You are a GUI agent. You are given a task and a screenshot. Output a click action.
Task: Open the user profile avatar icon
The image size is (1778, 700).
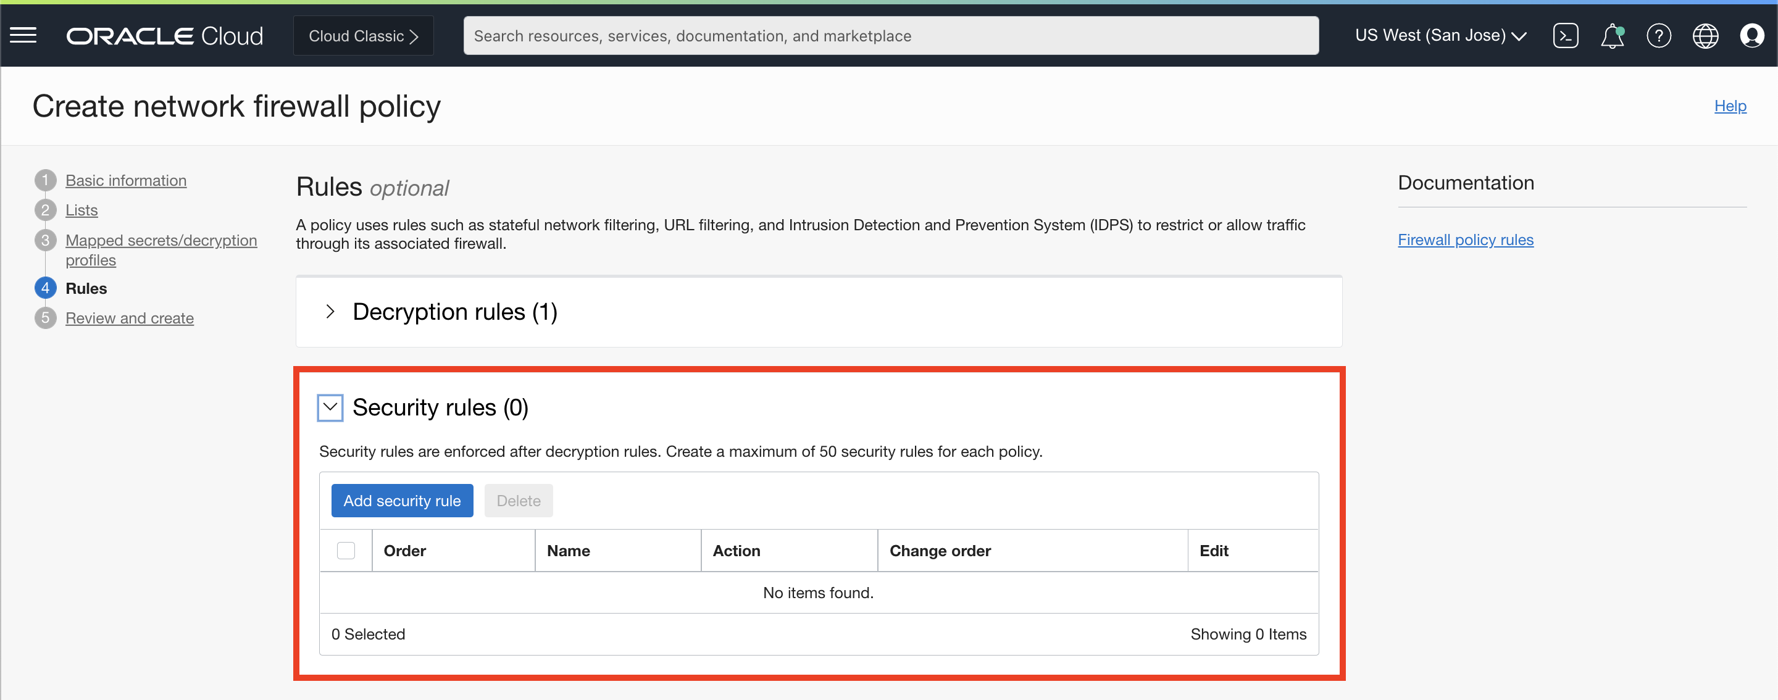point(1751,35)
